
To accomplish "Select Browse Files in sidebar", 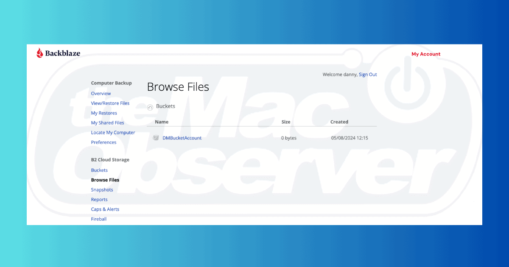I will point(105,180).
